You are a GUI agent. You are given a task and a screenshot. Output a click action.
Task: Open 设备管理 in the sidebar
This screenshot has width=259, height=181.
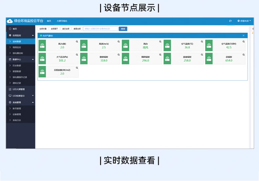[20, 114]
